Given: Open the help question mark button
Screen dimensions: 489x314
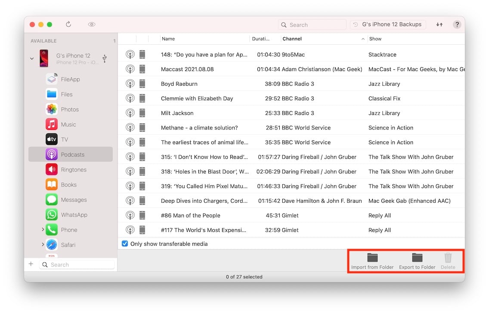Looking at the screenshot, I should coord(457,24).
